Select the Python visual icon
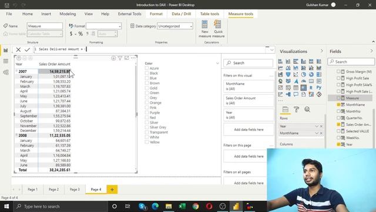The width and height of the screenshot is (376, 212). pos(318,88)
